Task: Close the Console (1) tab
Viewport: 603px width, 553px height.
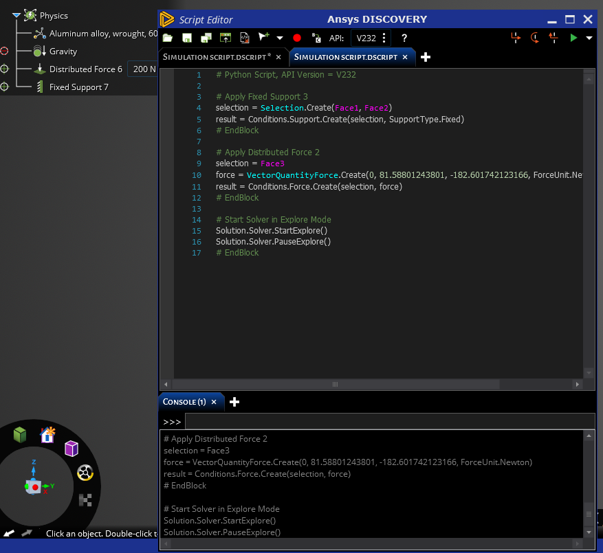Action: (x=214, y=402)
